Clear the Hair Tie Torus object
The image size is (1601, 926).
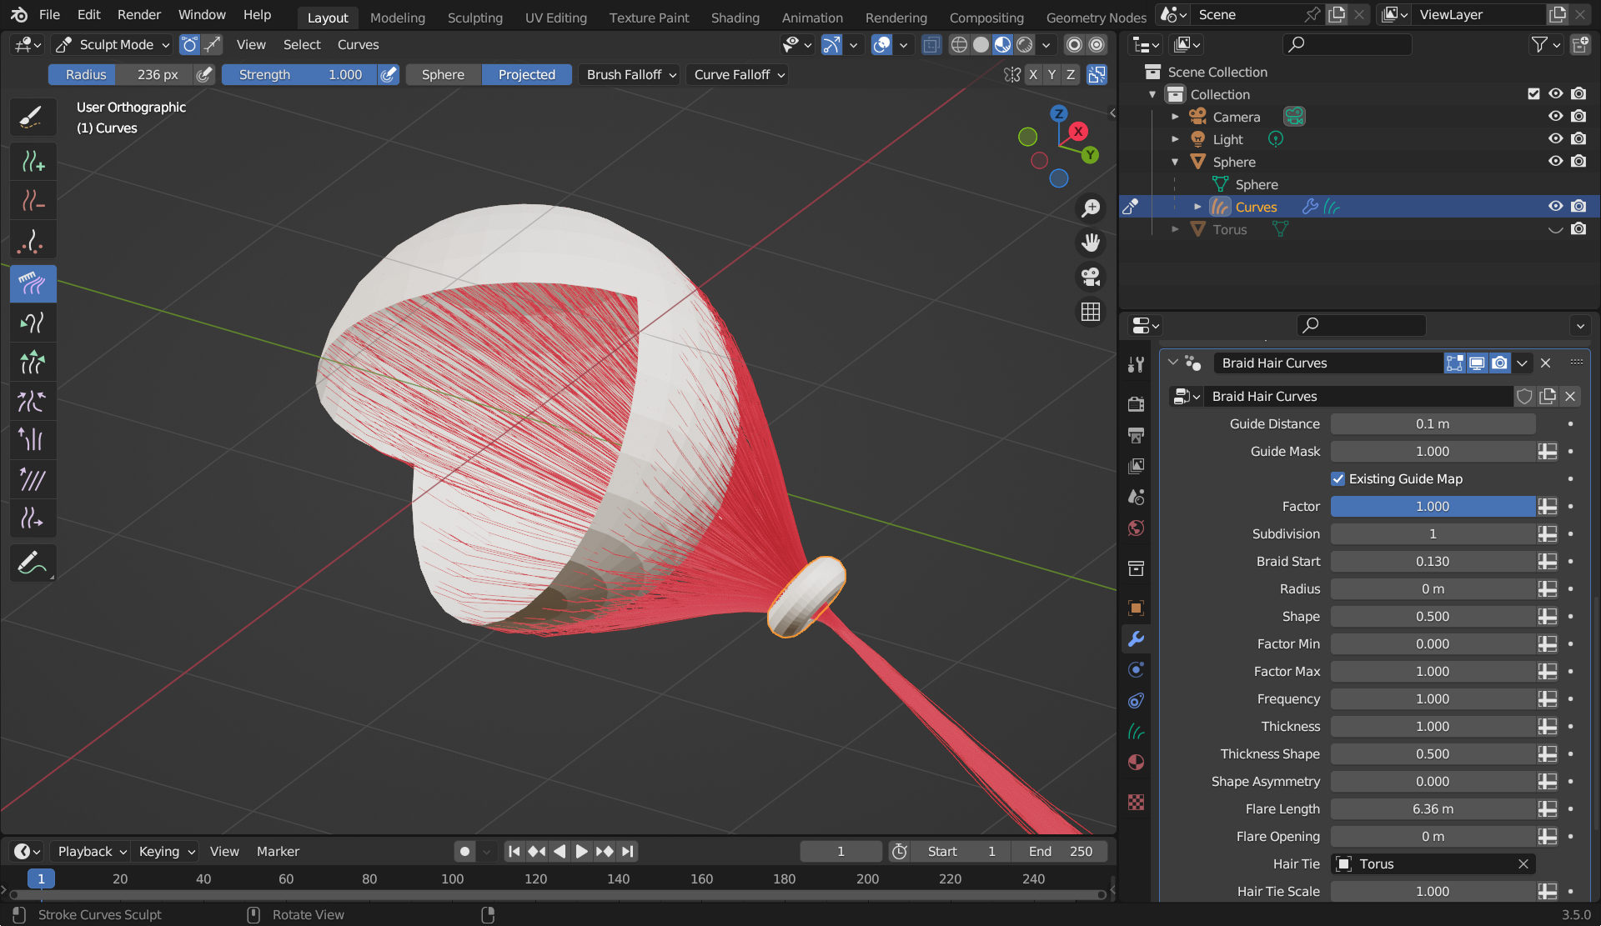tap(1523, 864)
